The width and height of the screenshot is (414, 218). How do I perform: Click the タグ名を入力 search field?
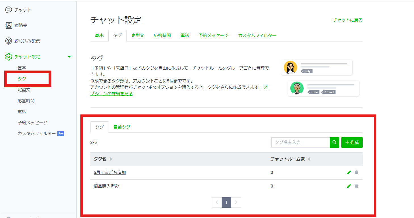click(x=300, y=142)
